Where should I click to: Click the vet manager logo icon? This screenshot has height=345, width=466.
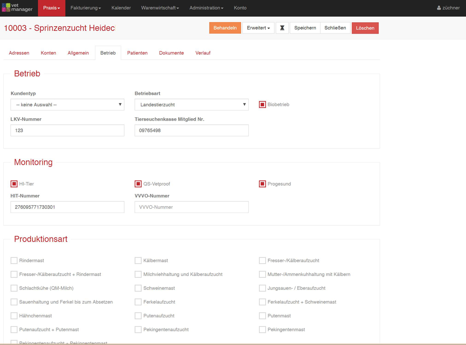coord(6,8)
